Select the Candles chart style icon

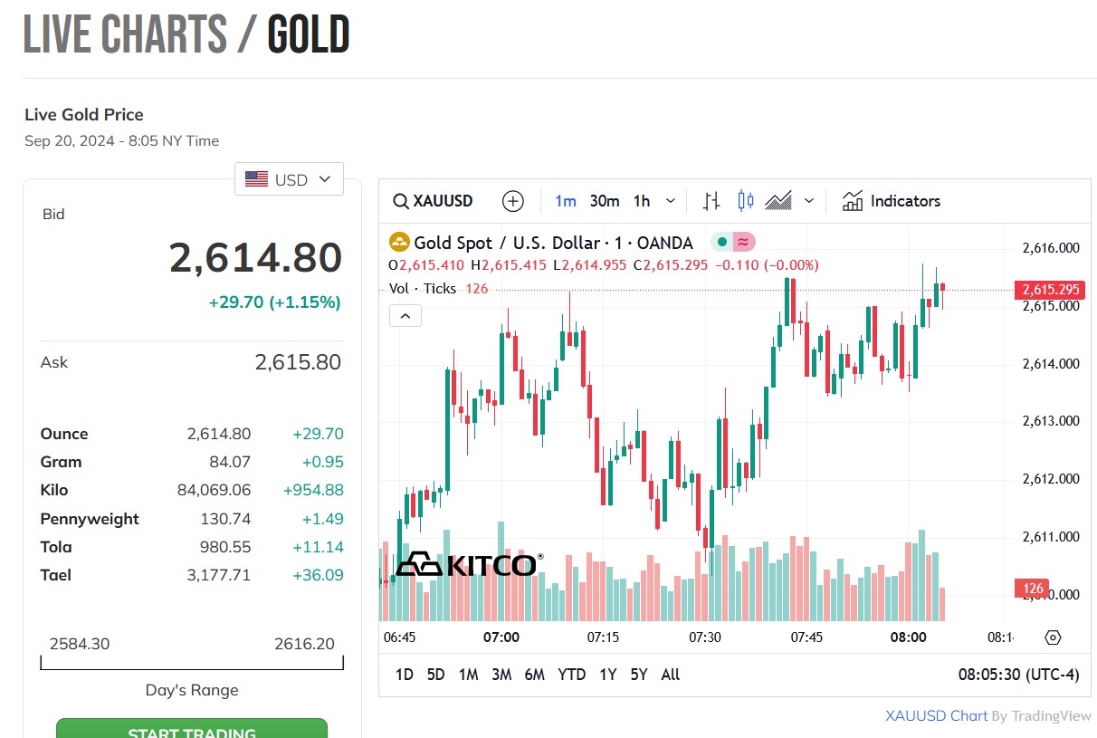coord(745,201)
